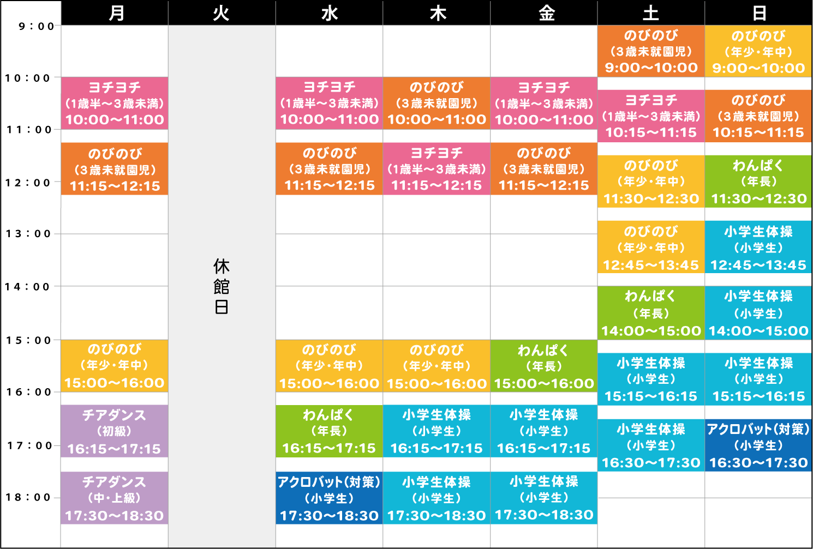
Task: Open Sunday 小学生体操 15:15〜16:15 class
Action: click(758, 379)
